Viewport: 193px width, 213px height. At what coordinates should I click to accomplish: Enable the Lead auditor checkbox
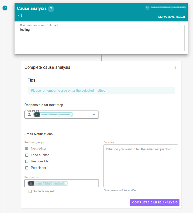(x=27, y=155)
